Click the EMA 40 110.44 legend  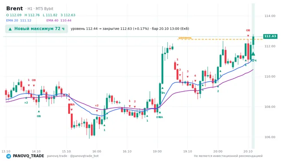click(x=59, y=21)
